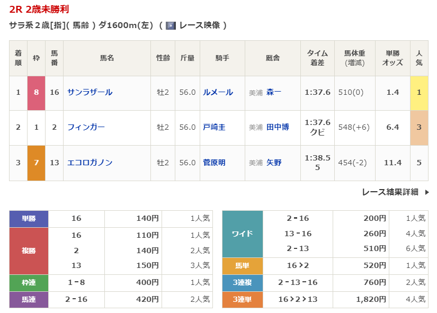
Task: Click the yellow popularity 1 cell
Action: click(x=419, y=93)
